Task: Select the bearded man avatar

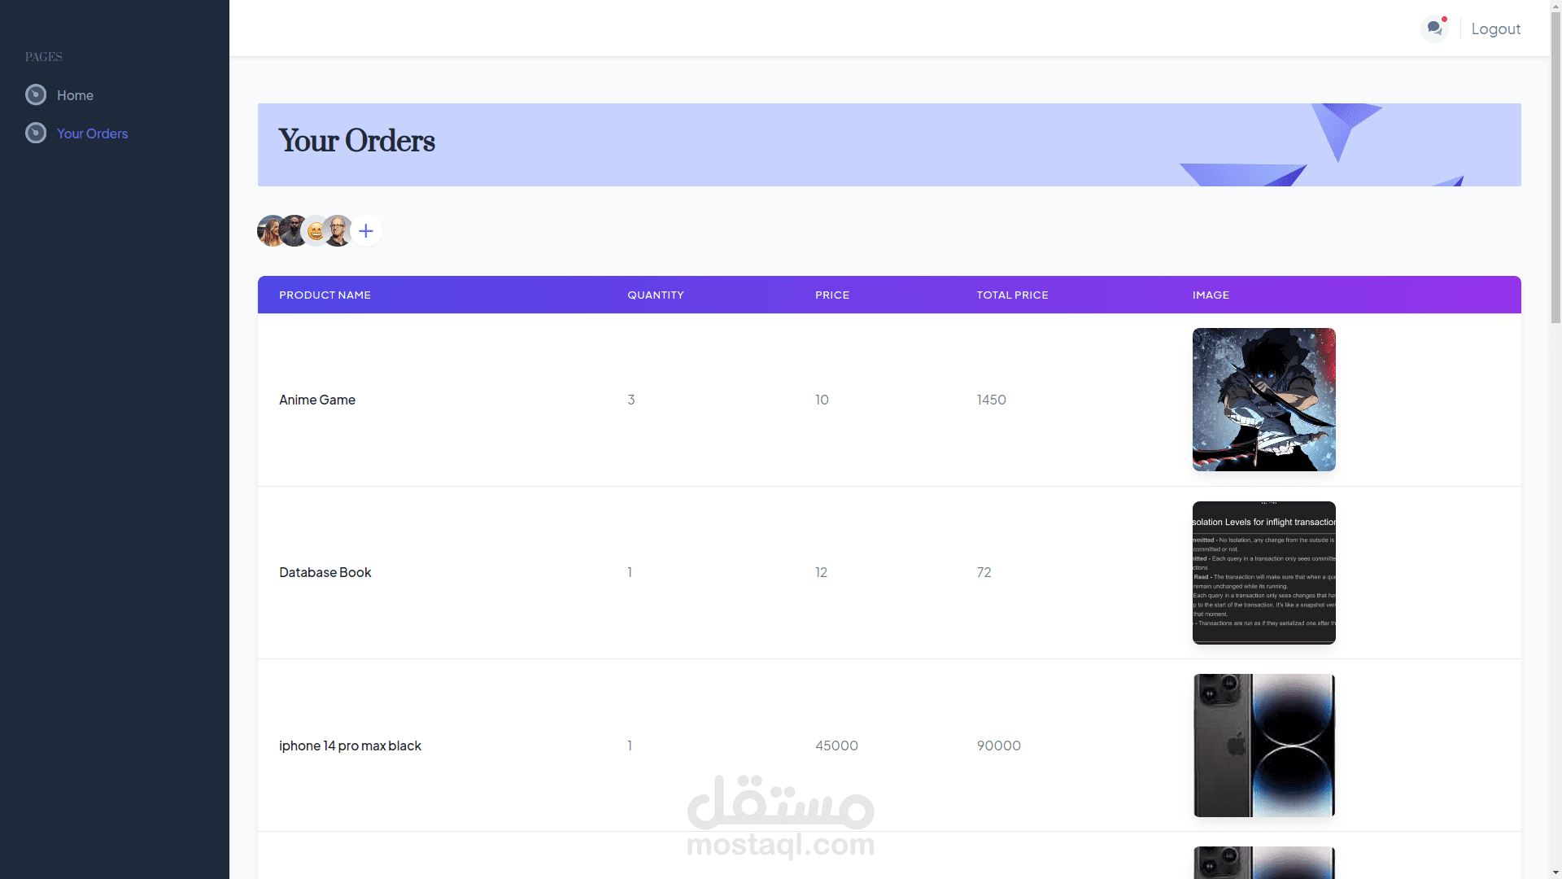Action: (293, 230)
